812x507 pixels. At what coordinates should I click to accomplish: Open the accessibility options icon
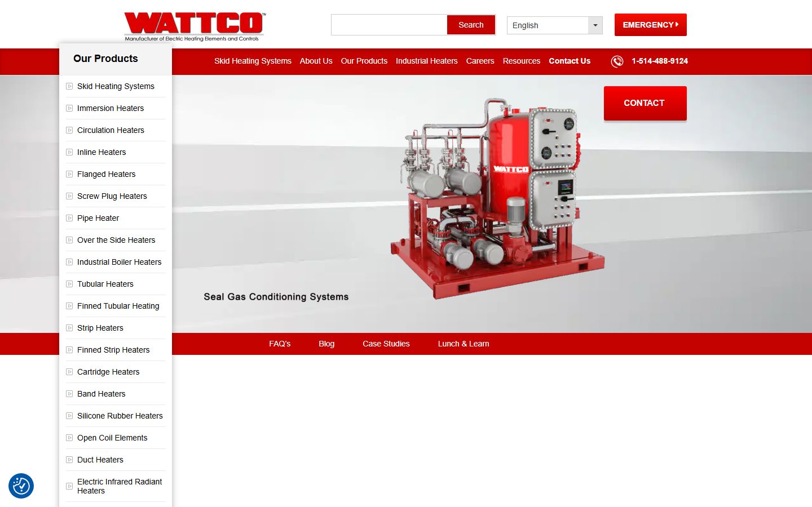click(21, 486)
